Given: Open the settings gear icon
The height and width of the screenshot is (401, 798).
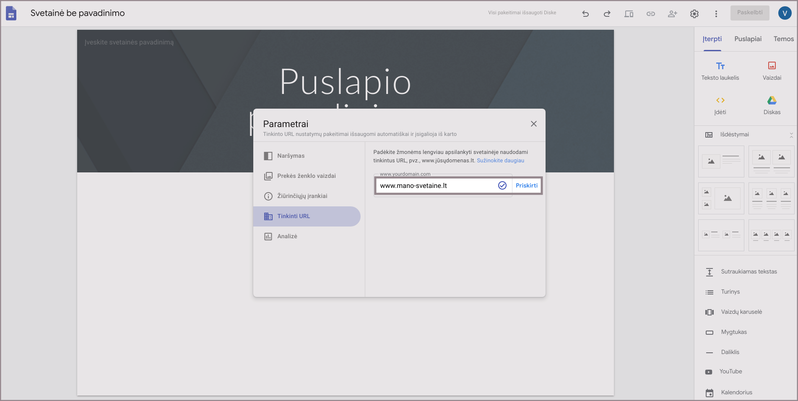Looking at the screenshot, I should (x=694, y=14).
